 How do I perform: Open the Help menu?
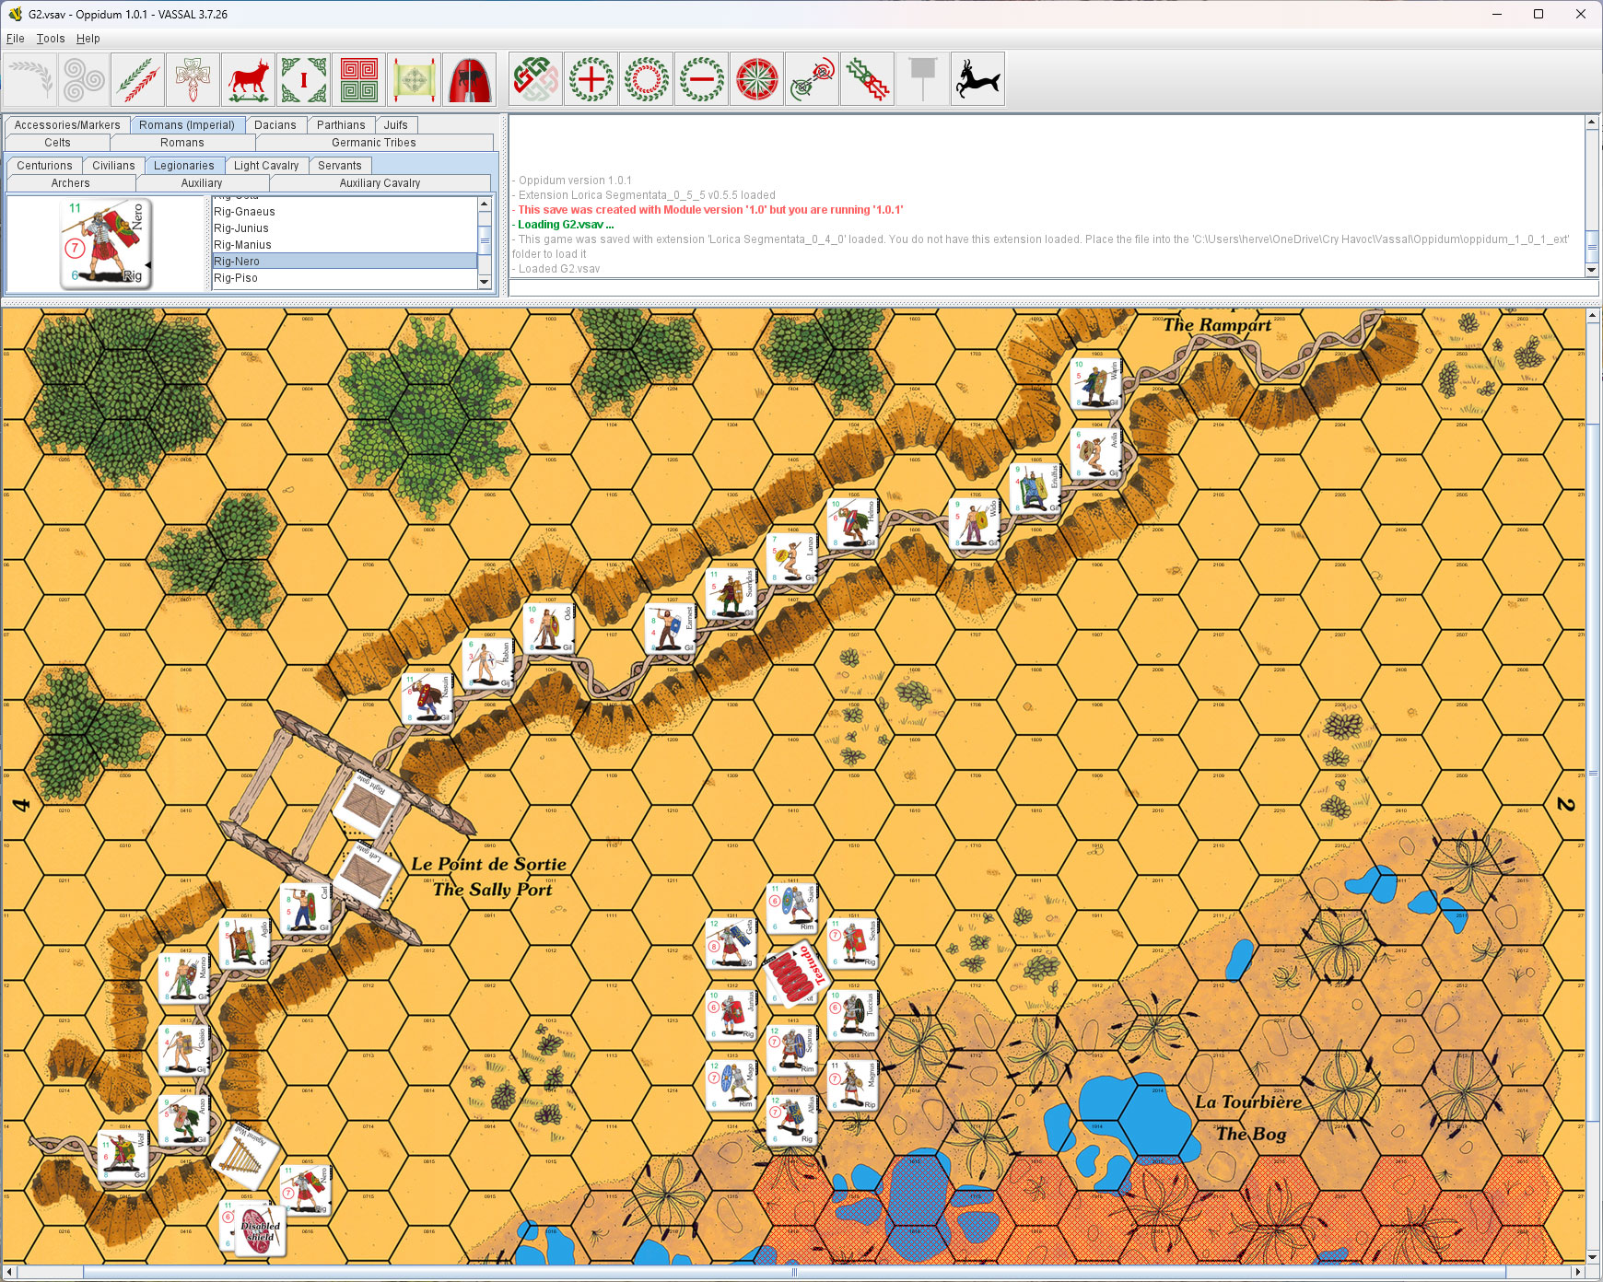click(88, 39)
